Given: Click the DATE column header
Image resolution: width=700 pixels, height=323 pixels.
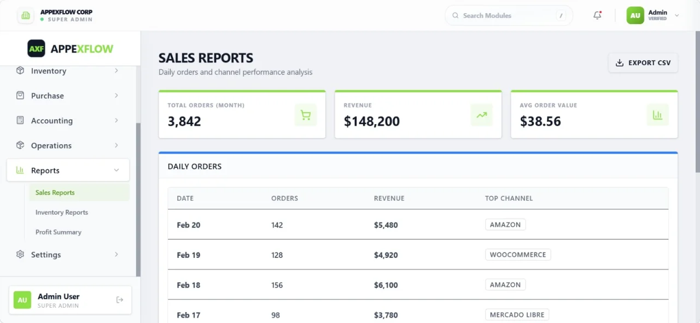Looking at the screenshot, I should 185,198.
